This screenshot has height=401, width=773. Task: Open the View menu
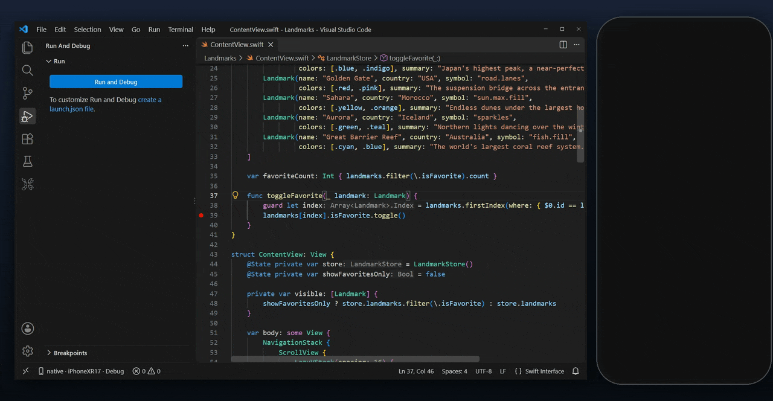coord(117,29)
